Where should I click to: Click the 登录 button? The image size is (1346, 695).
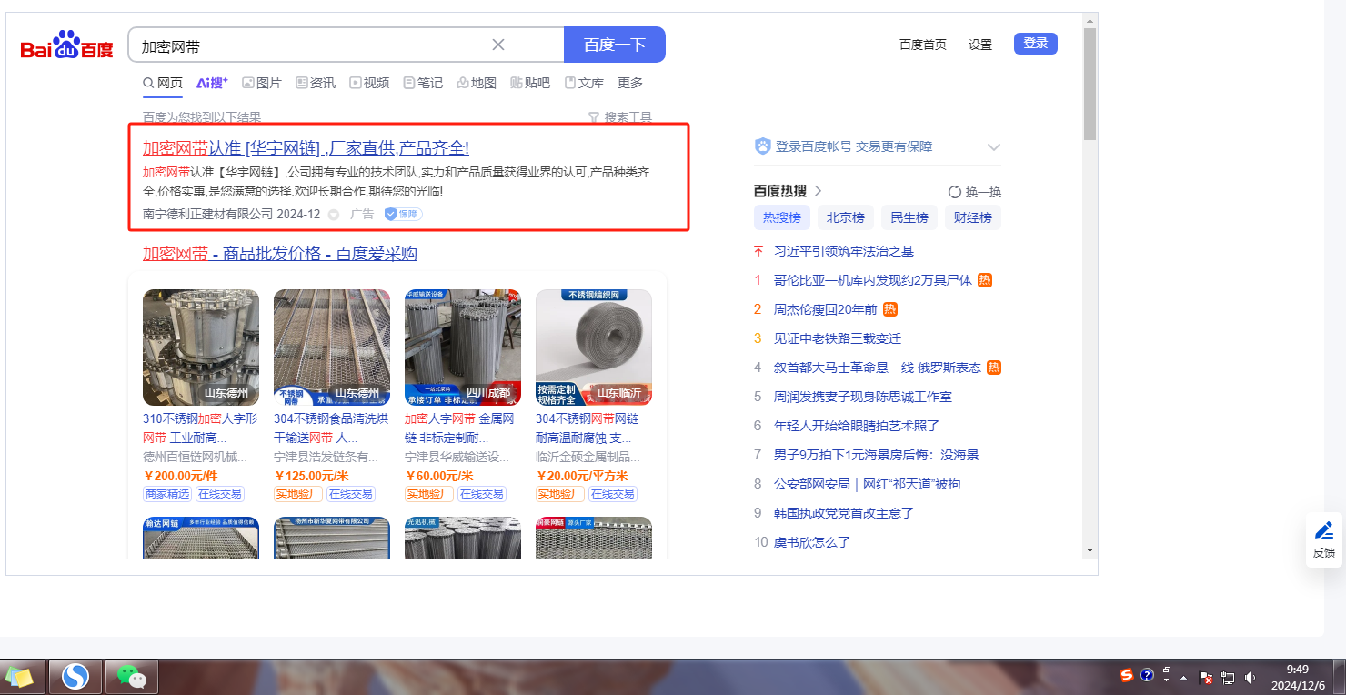[x=1036, y=44]
